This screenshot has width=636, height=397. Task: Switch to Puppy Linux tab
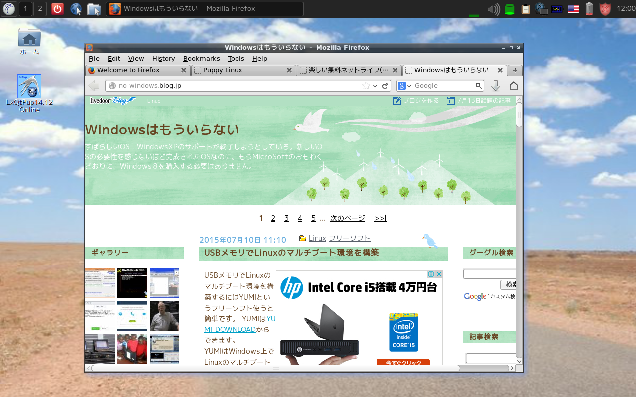tap(243, 70)
